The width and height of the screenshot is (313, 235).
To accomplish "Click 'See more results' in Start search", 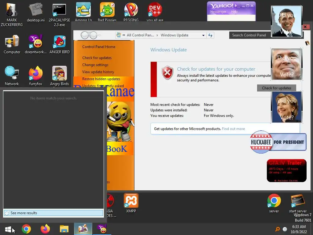I will 53,213.
